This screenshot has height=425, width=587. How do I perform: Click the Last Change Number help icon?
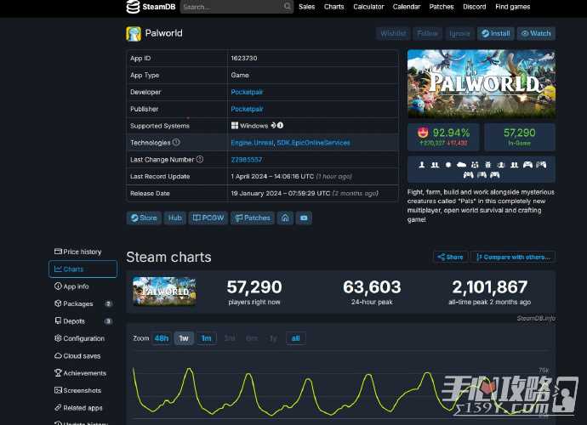[200, 160]
